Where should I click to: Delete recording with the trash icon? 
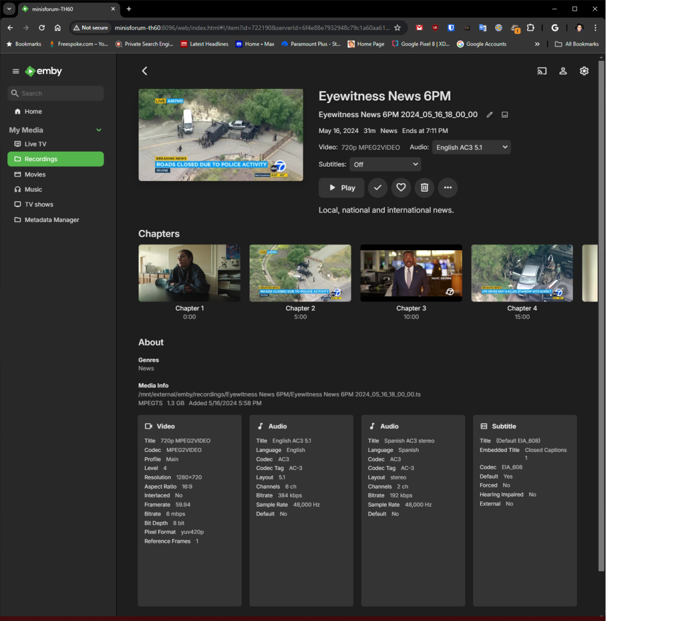[x=424, y=188]
